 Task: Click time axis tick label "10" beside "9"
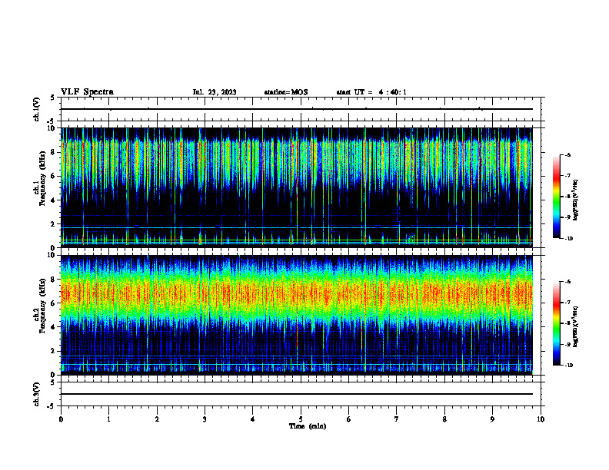541,419
